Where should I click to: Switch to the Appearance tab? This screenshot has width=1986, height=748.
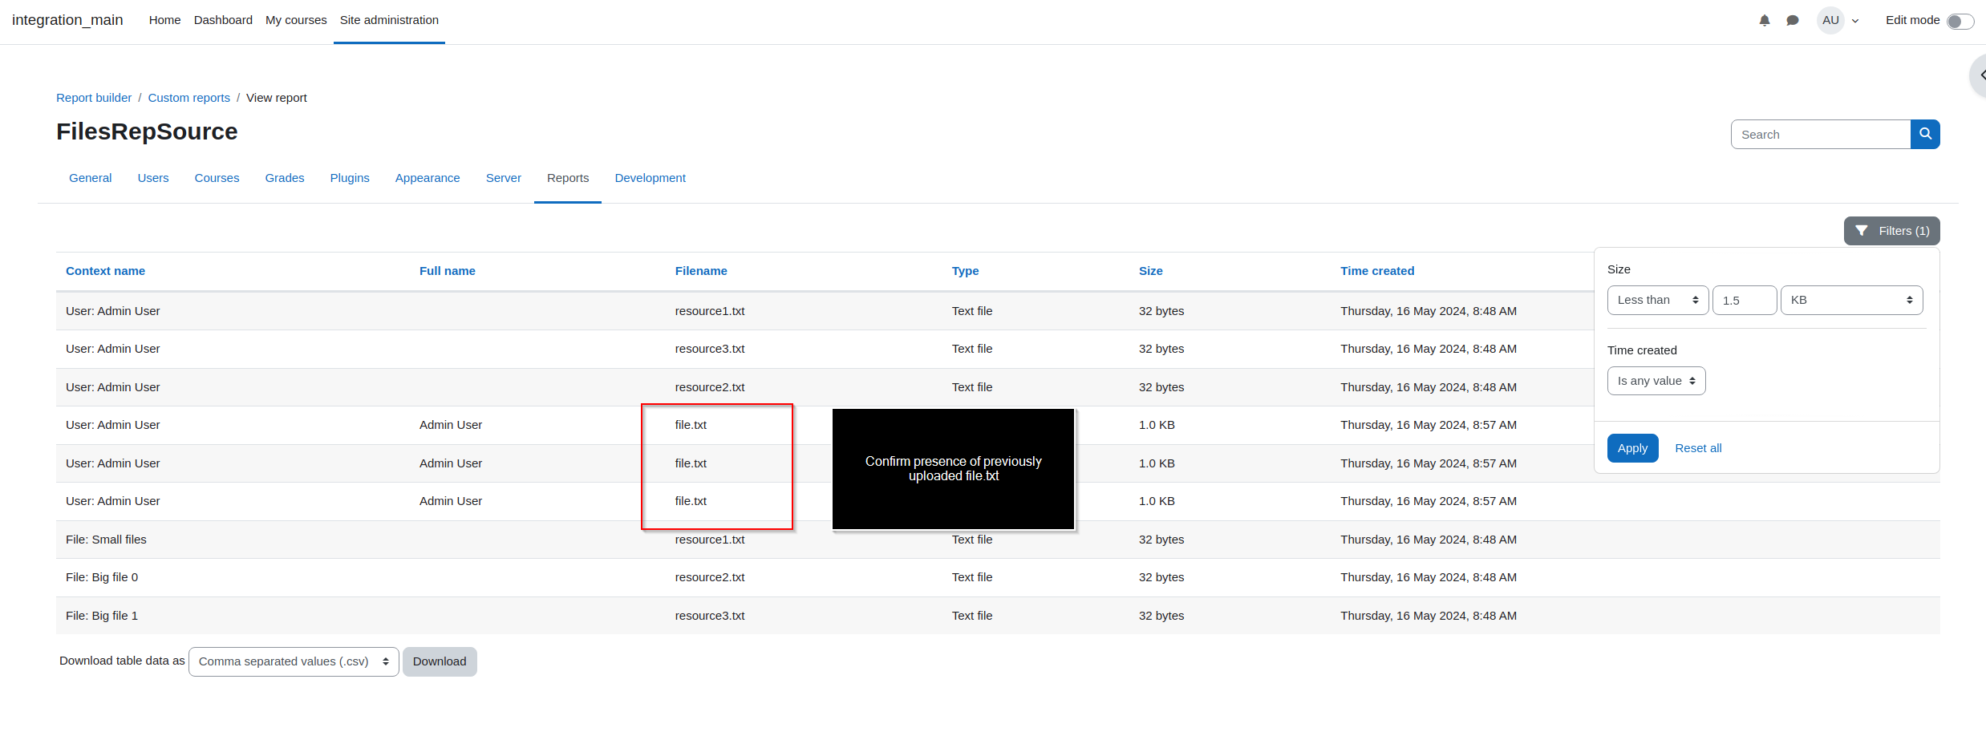click(x=428, y=178)
